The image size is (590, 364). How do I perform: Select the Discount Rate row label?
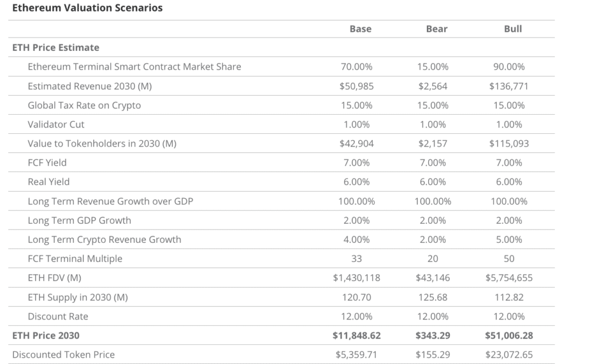point(58,316)
